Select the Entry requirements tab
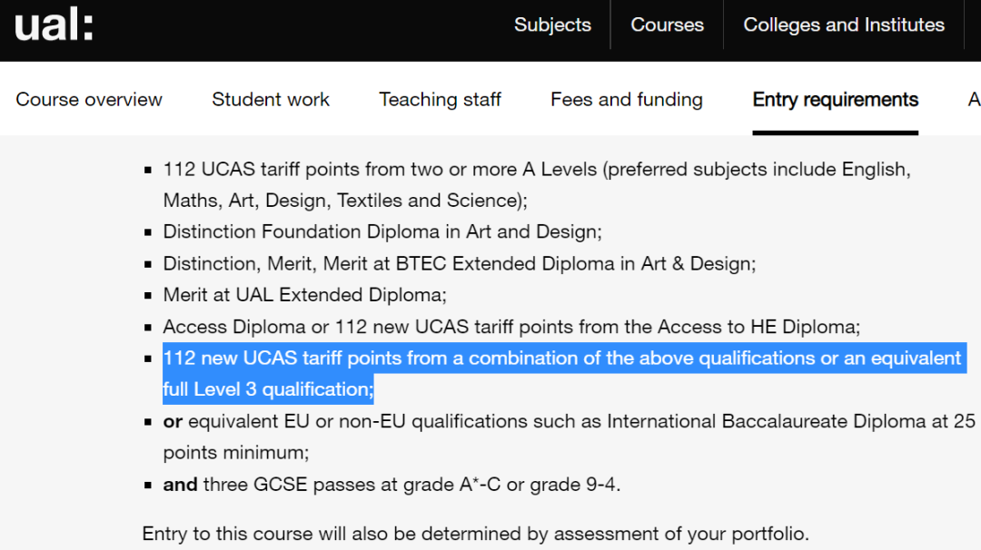This screenshot has width=981, height=550. (x=836, y=99)
